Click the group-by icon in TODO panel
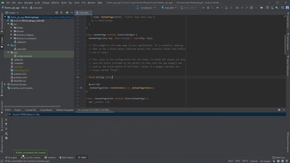 click(x=6, y=134)
